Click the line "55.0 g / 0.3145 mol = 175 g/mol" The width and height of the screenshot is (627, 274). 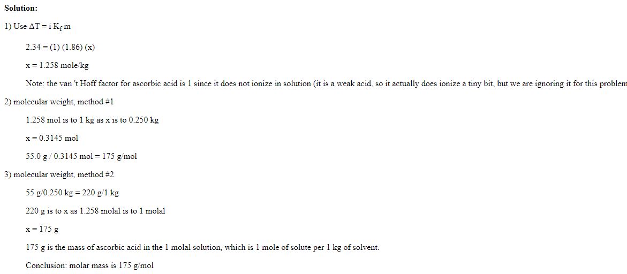[81, 156]
